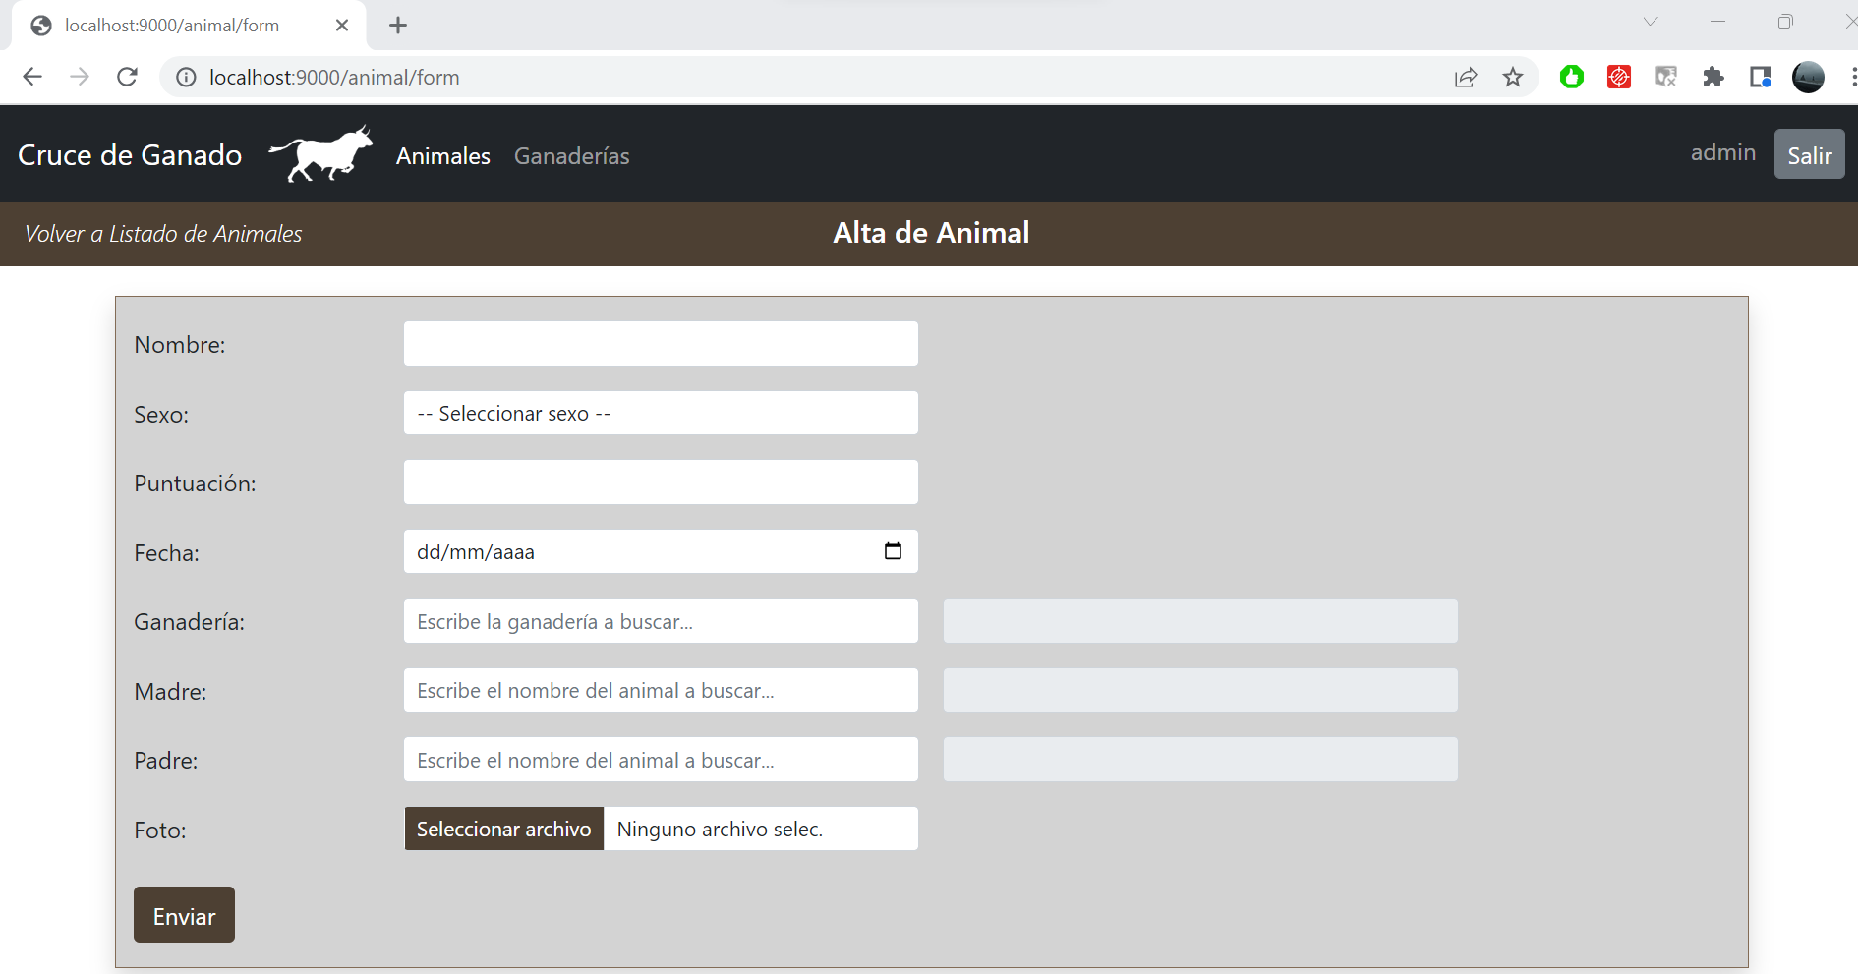Viewport: 1858px width, 974px height.
Task: View site information icon in address bar
Action: click(186, 77)
